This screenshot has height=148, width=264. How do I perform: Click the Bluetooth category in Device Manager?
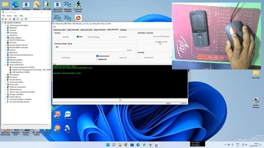point(13,28)
